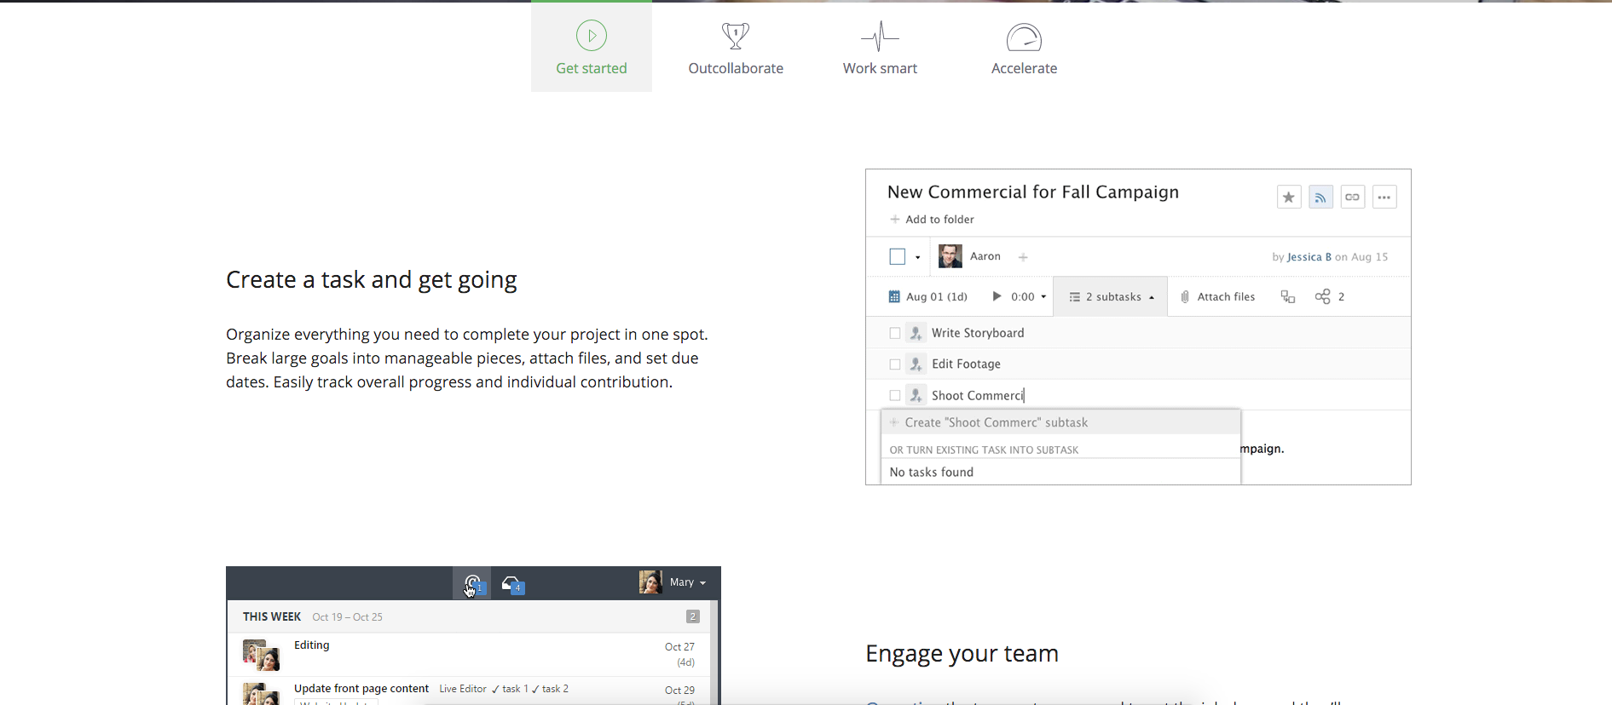This screenshot has height=705, width=1612.
Task: Click Attach files
Action: point(1217,297)
